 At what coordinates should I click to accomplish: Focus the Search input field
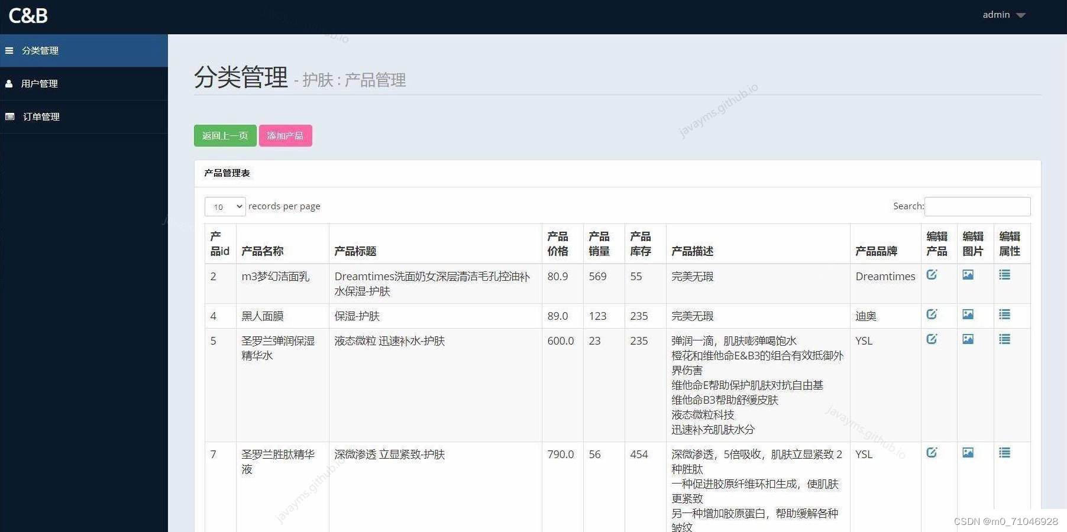(x=977, y=206)
